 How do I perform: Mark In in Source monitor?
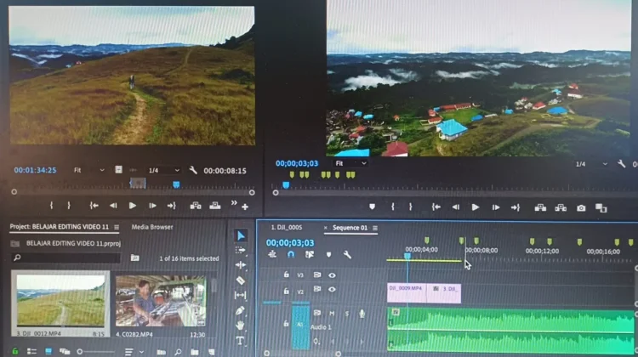click(51, 206)
